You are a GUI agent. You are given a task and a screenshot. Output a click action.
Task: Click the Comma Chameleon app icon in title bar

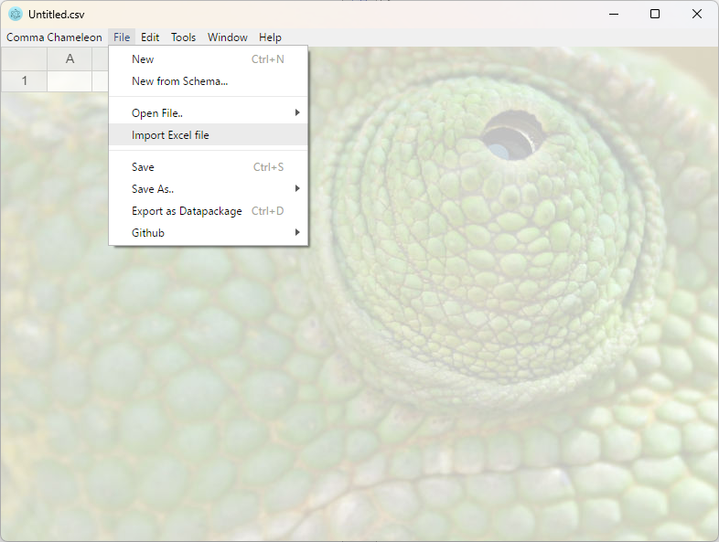16,15
